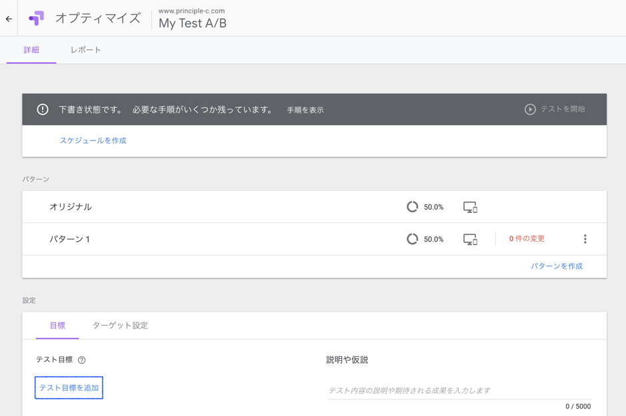Click the パターンを作成 link
Screen dimensions: 626x416
(x=557, y=266)
